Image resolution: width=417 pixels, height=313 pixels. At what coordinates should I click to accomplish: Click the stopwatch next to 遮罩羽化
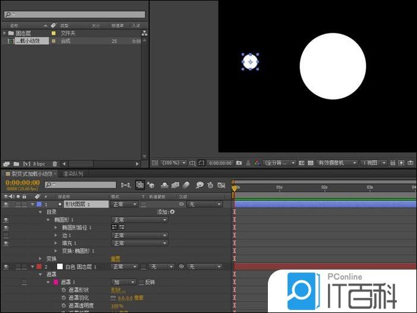(x=63, y=297)
